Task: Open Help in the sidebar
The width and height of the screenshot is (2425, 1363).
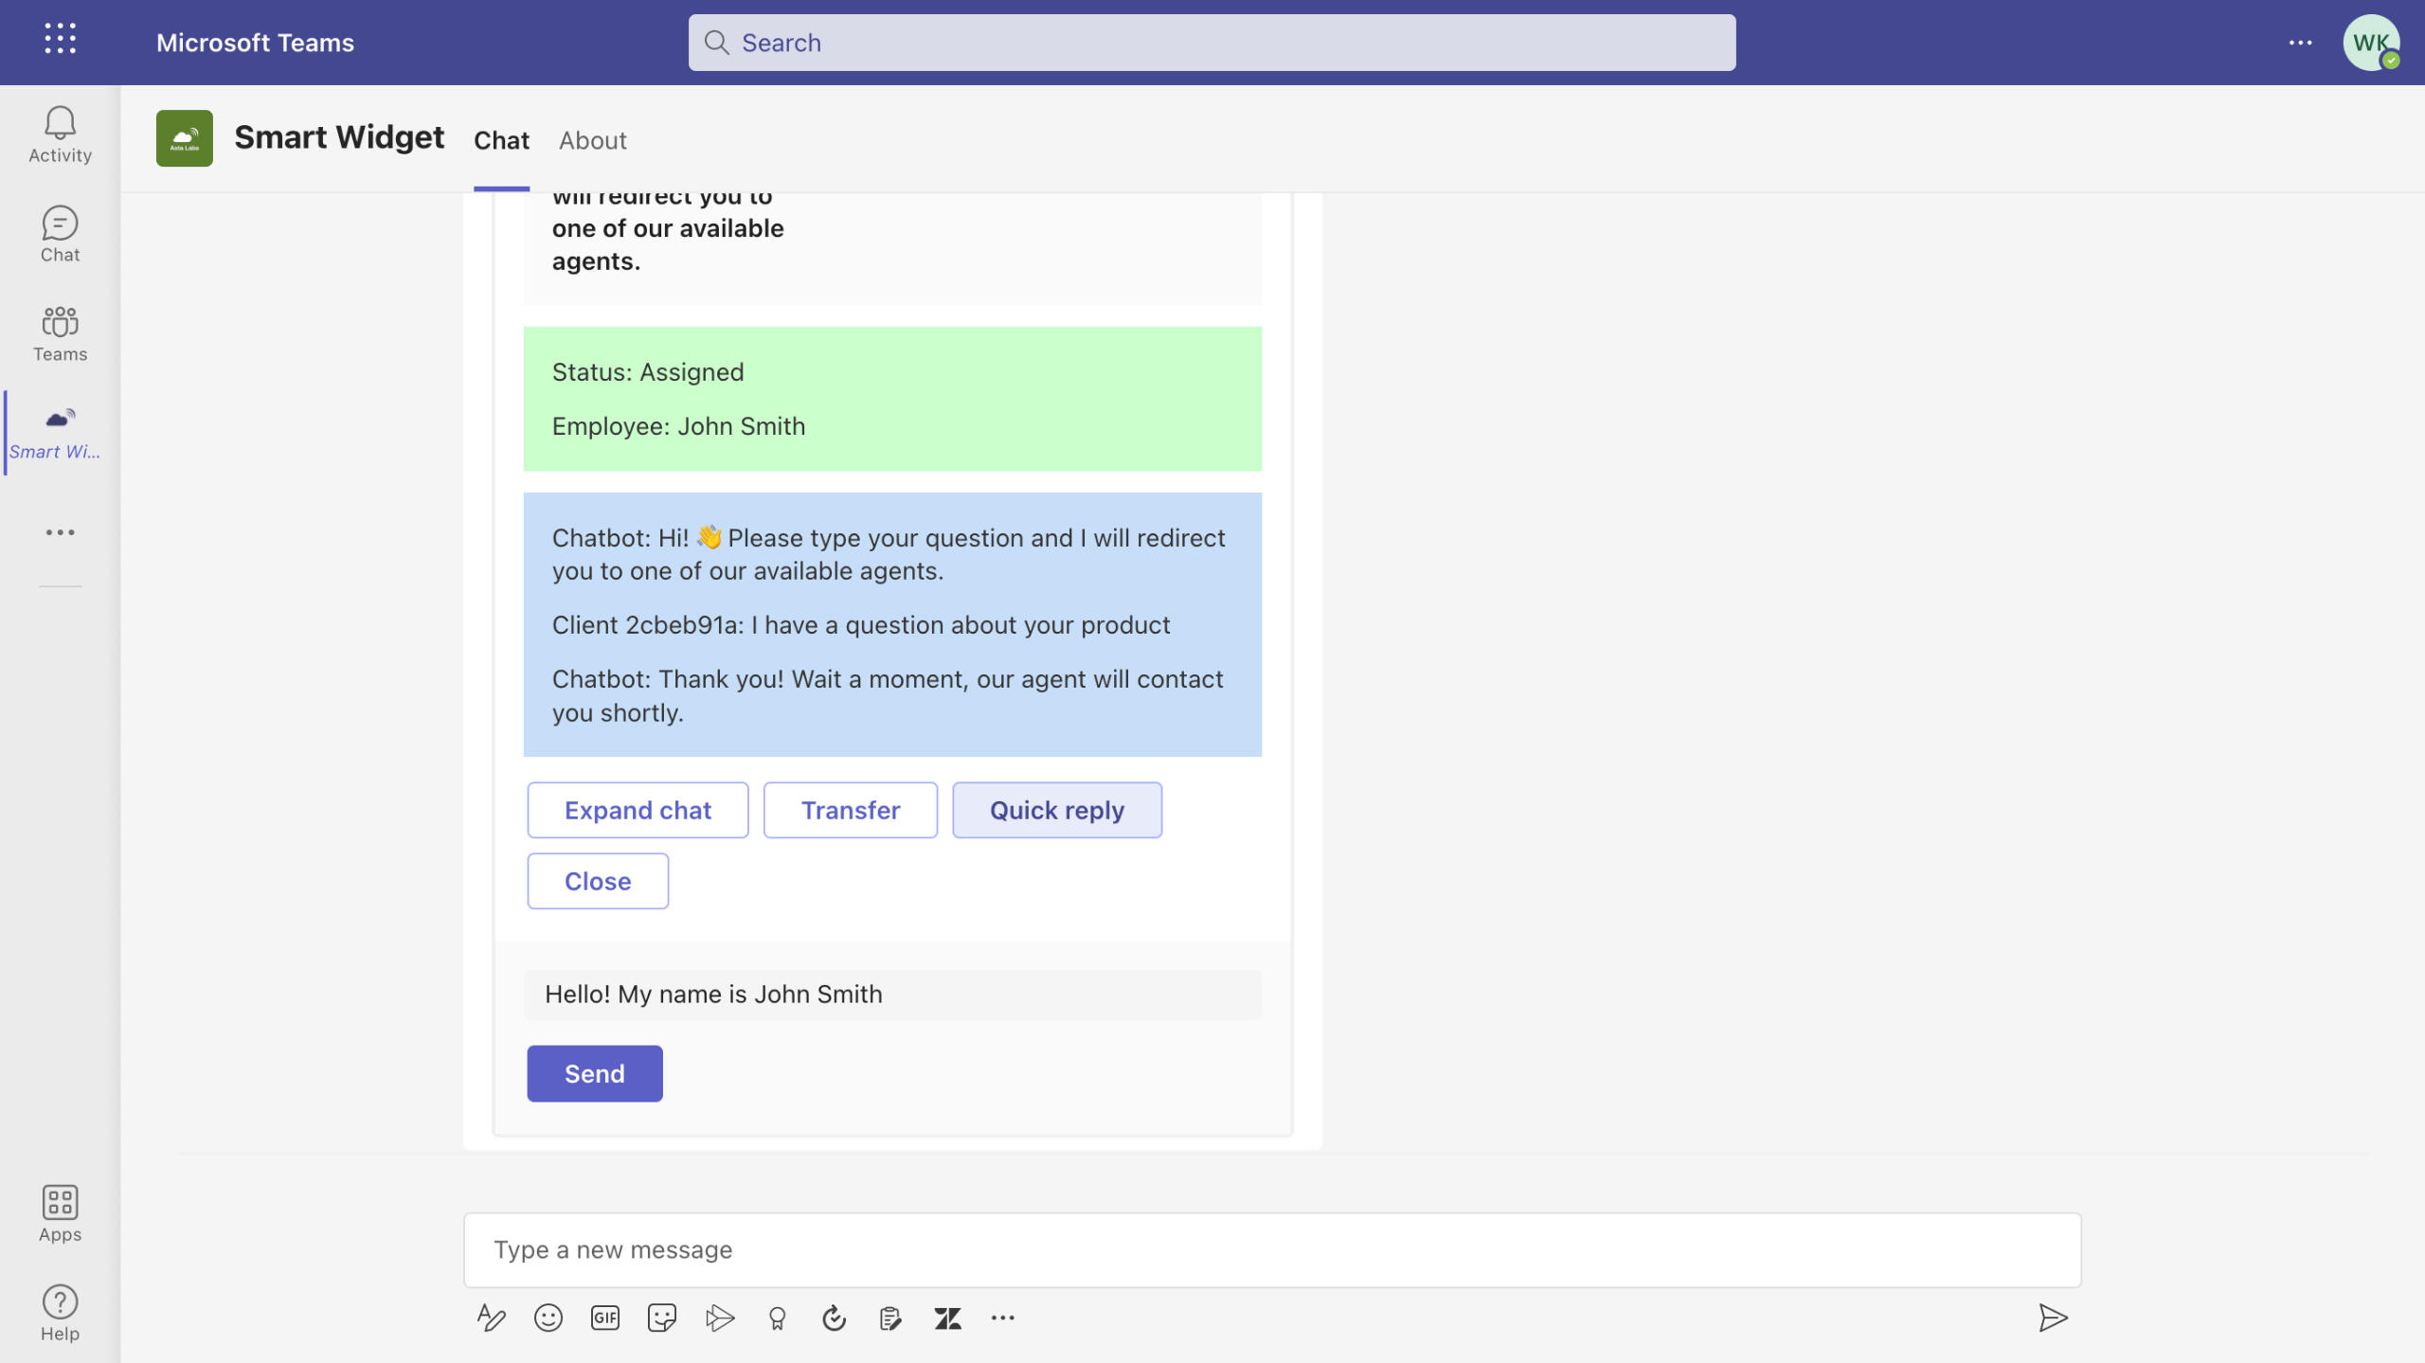Action: click(x=60, y=1313)
